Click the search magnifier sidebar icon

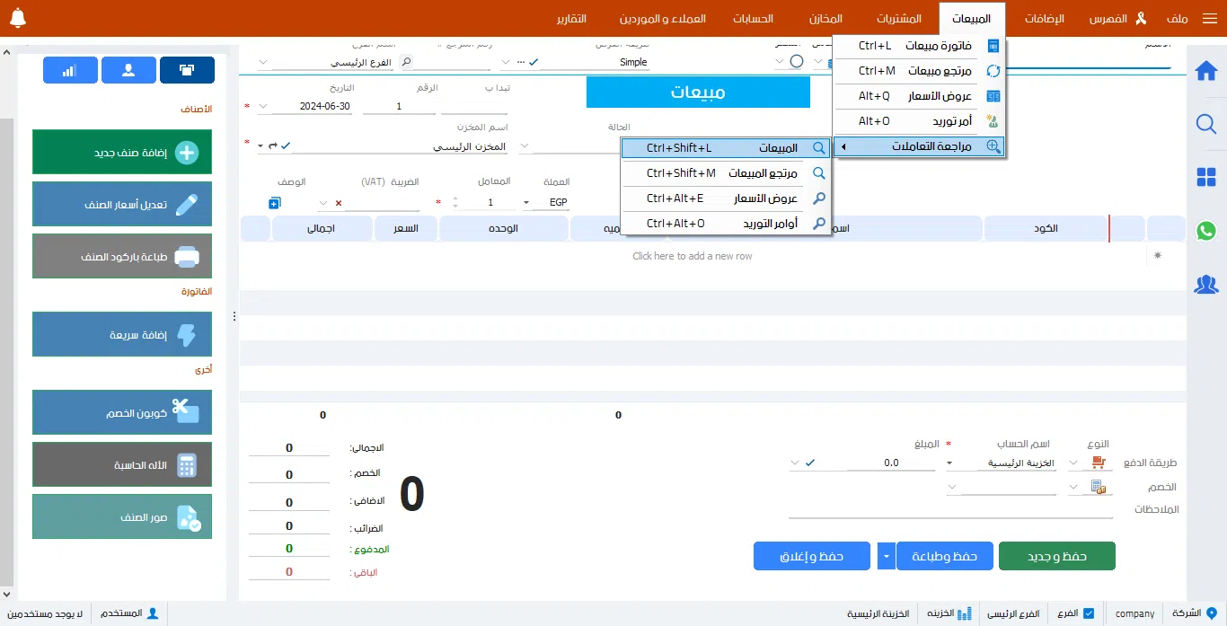(x=1205, y=124)
